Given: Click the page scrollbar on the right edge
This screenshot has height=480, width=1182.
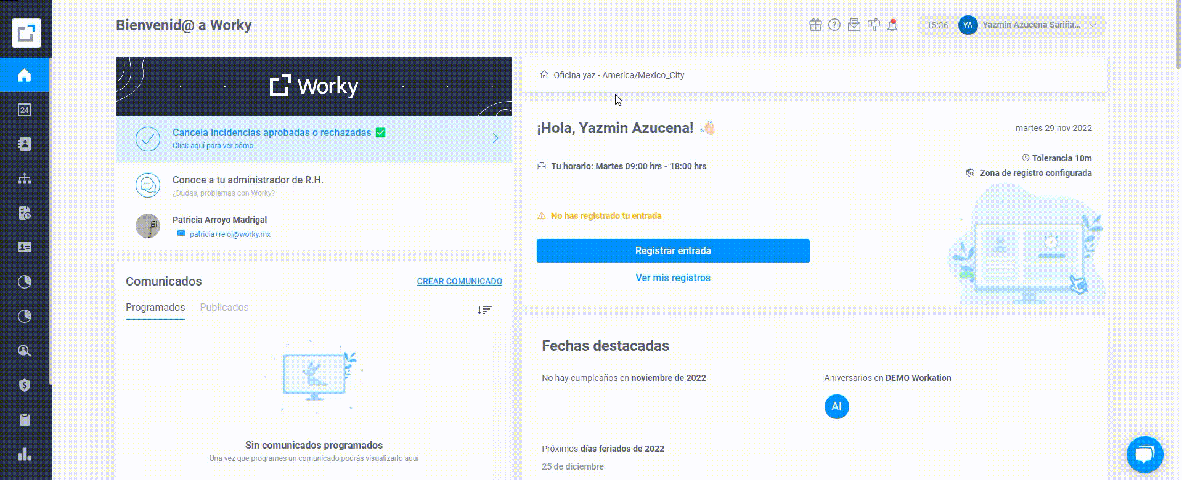Looking at the screenshot, I should (x=1179, y=34).
